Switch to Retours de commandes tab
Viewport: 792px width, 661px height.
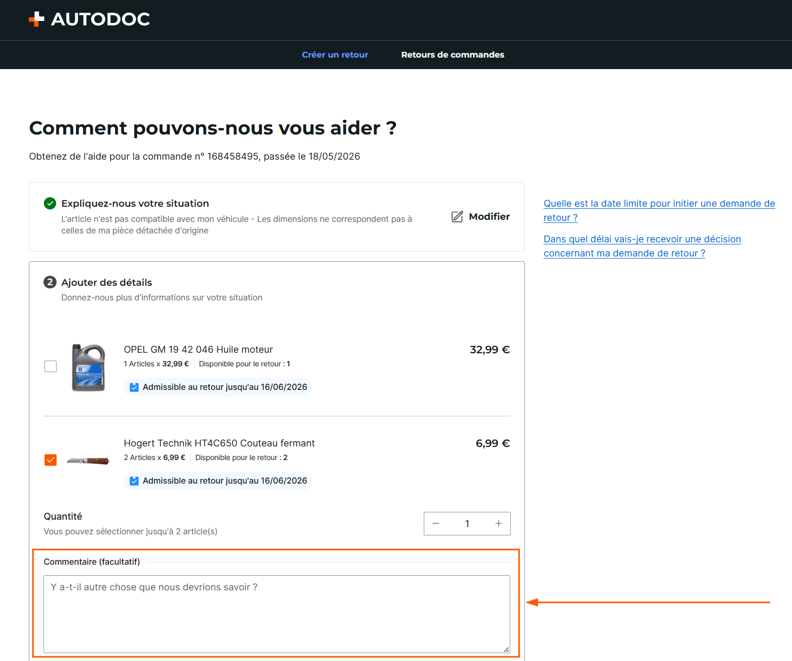click(x=453, y=54)
